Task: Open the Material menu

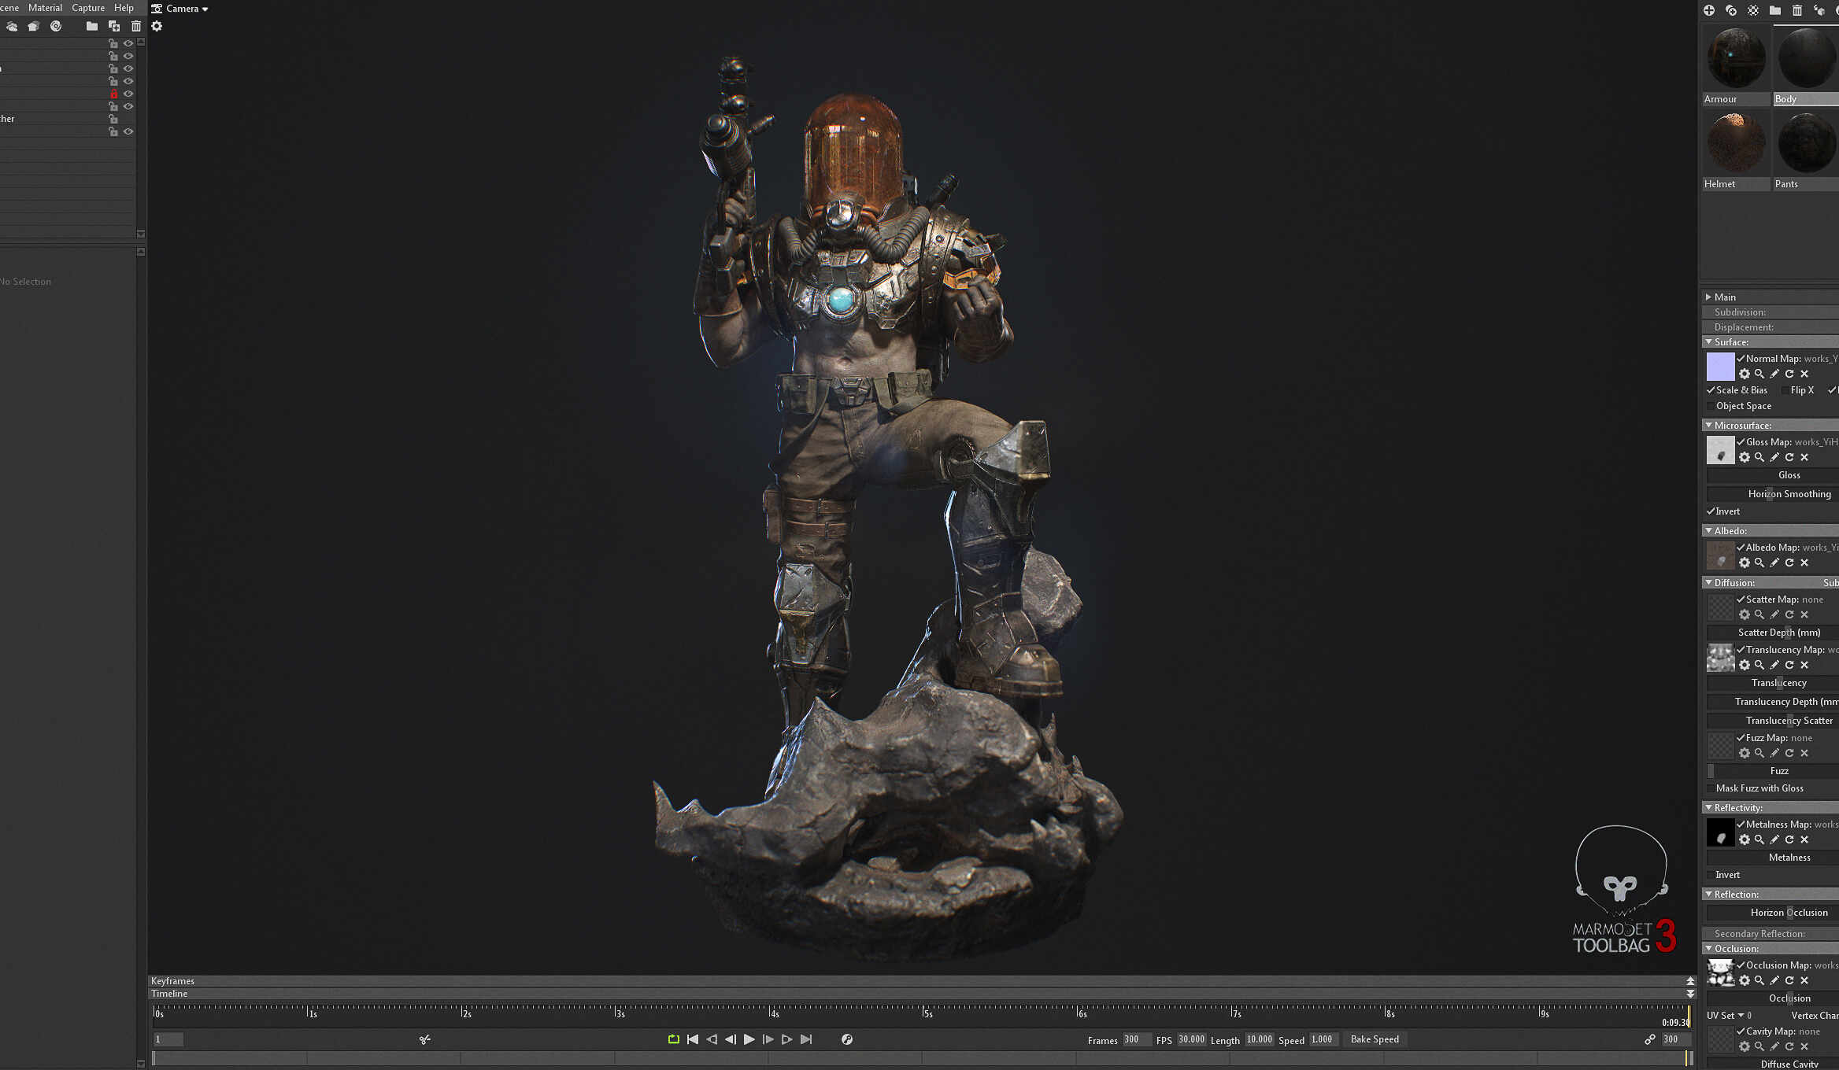Action: 45,8
